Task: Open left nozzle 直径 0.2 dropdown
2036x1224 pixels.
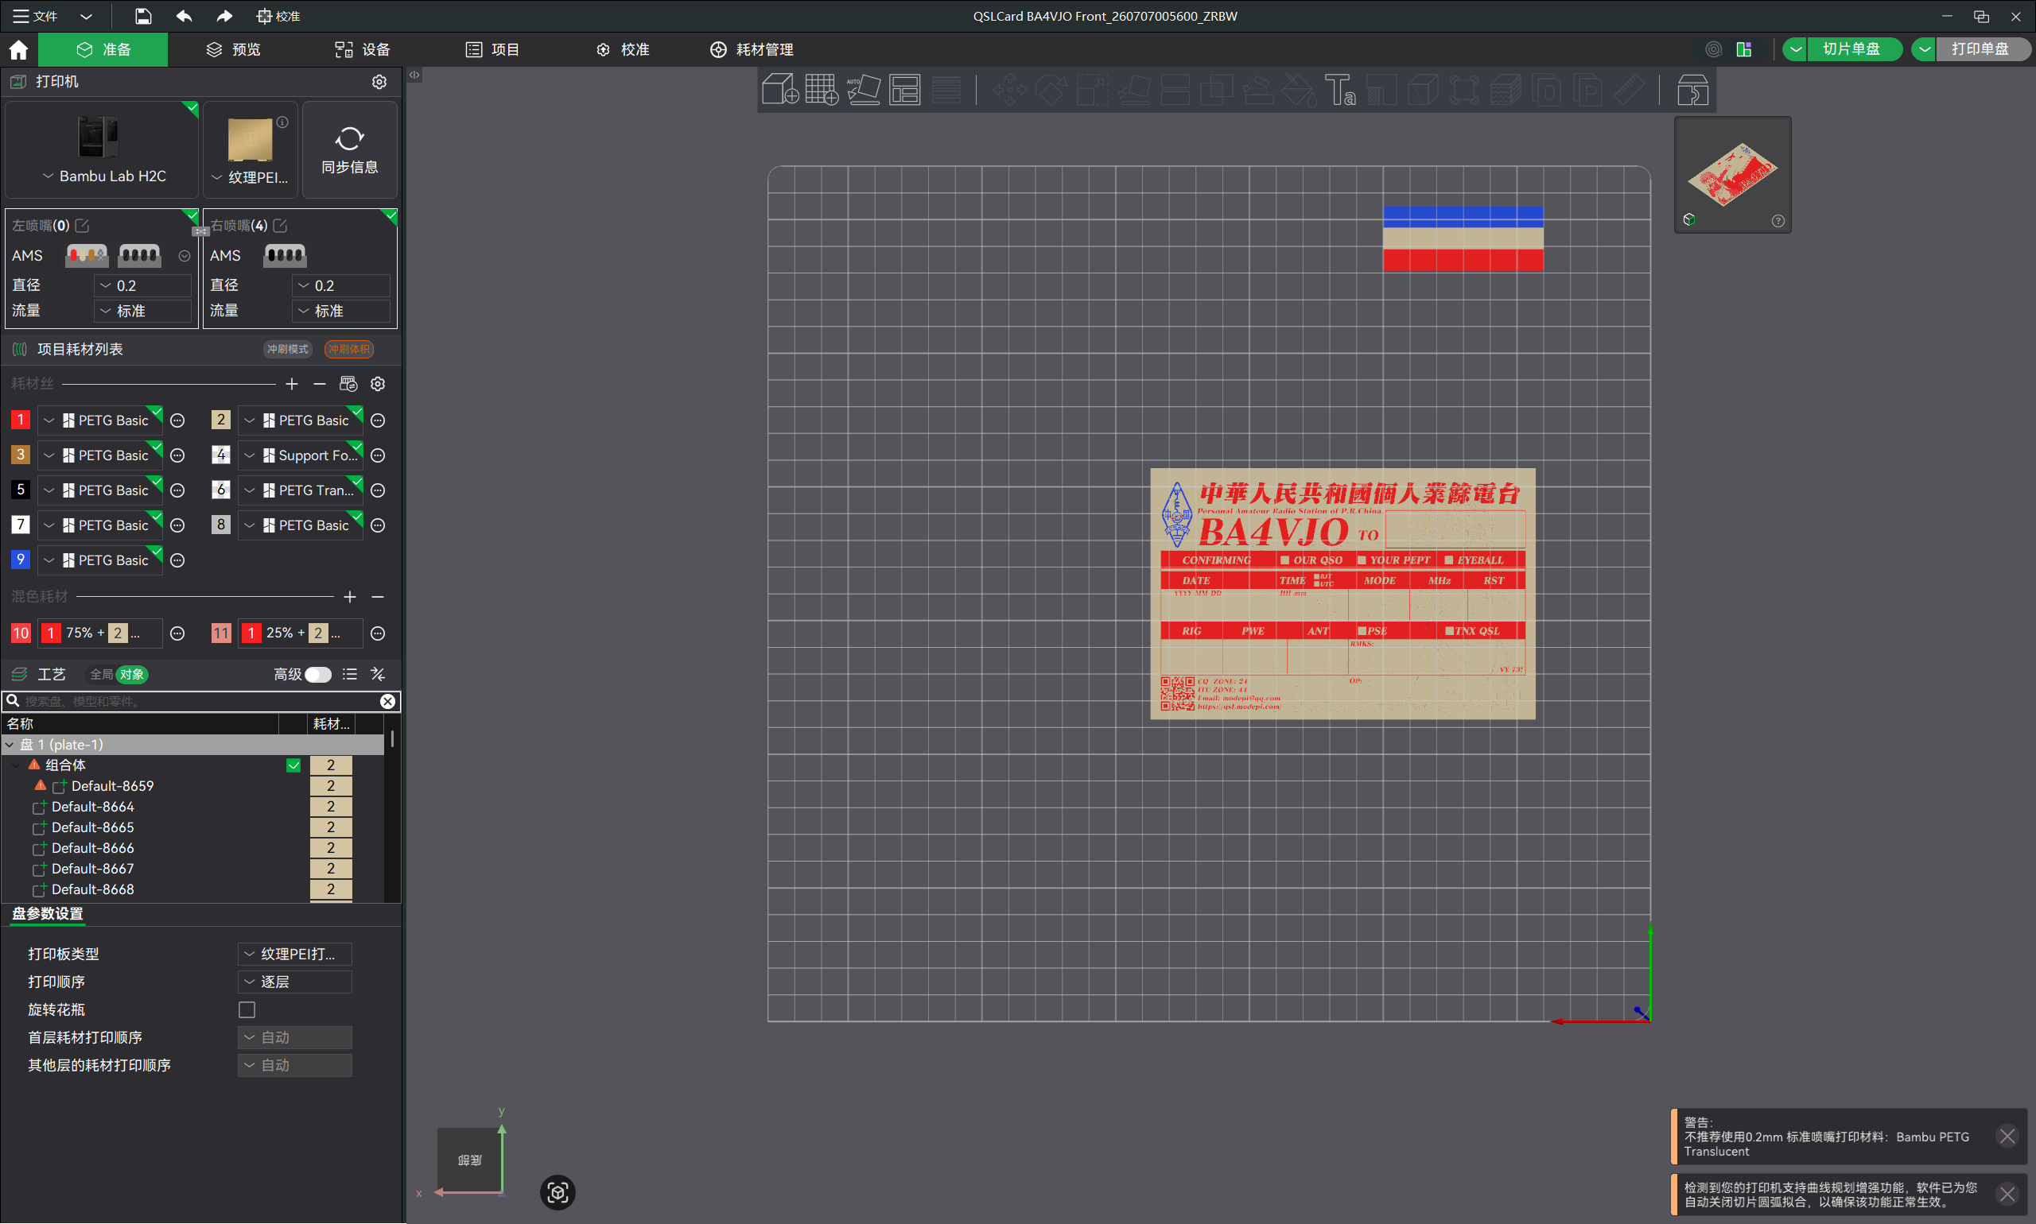Action: (x=144, y=285)
